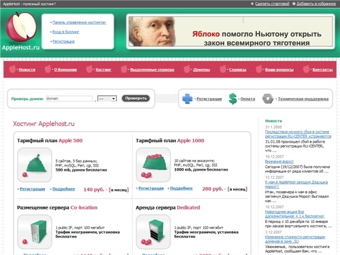Viewport: 340px width, 255px height.
Task: Click apple icon beside Ваши вопросы
Action: click(259, 69)
